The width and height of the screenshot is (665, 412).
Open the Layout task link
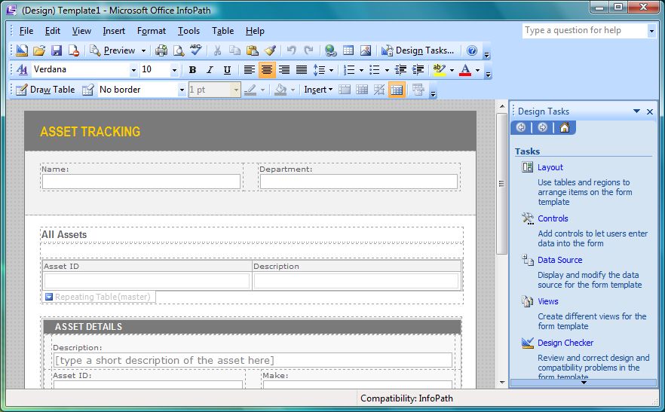coord(550,167)
